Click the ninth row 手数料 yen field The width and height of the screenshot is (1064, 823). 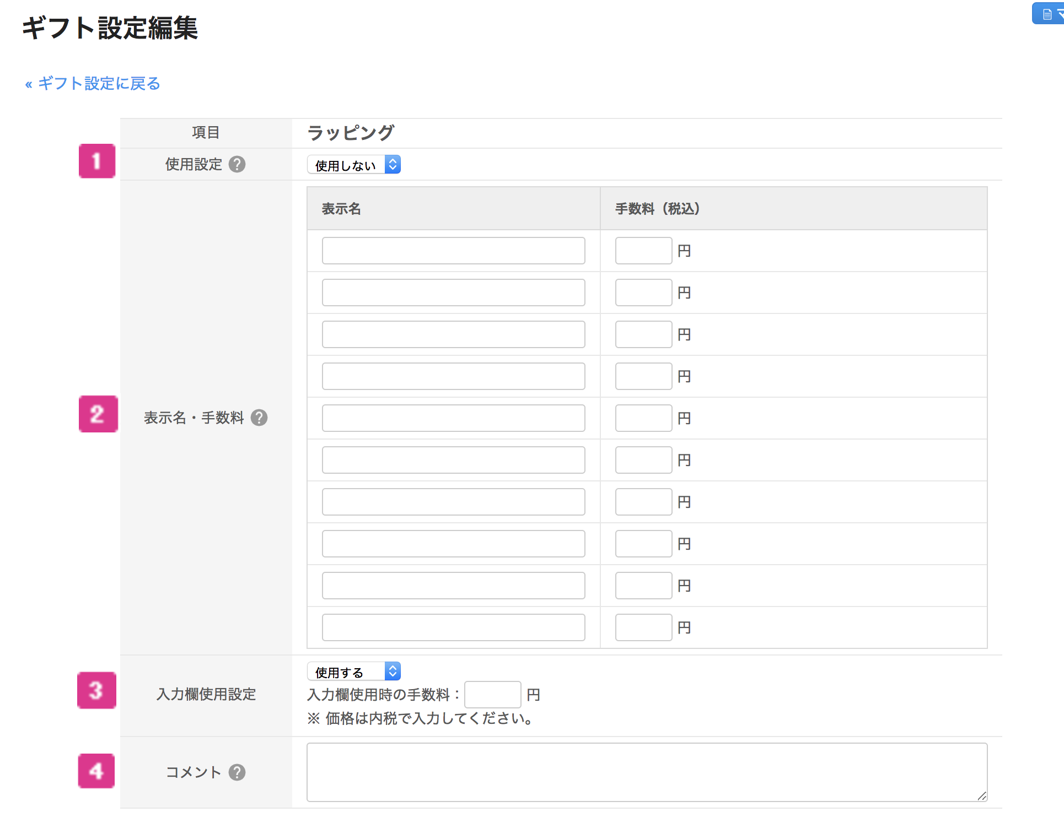pos(643,586)
